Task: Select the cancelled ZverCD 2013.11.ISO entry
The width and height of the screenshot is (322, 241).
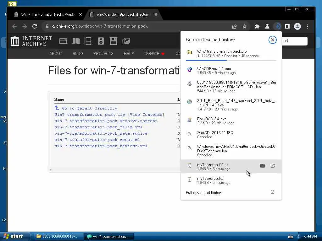Action: (x=231, y=134)
